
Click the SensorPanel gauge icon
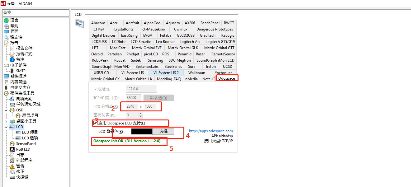12,143
